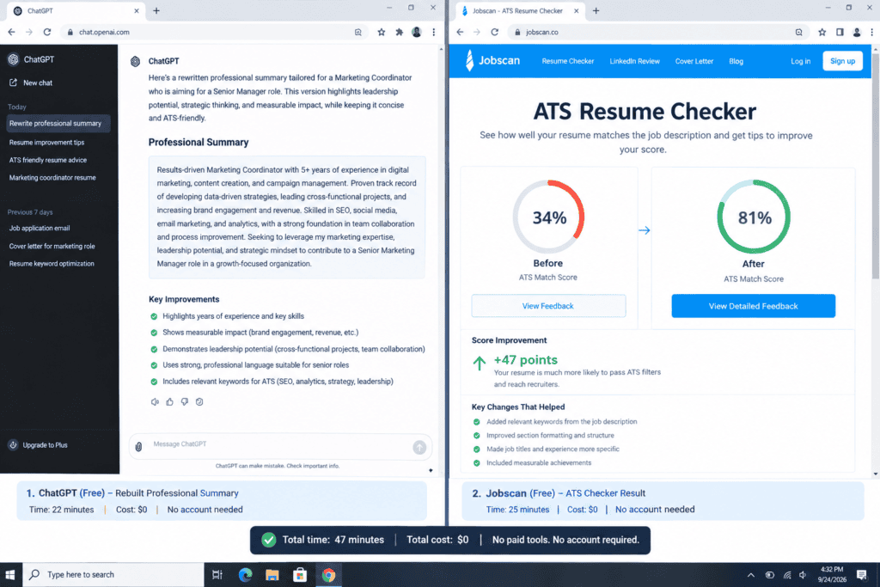880x587 pixels.
Task: Go back in the ChatGPT browser window
Action: coord(11,32)
